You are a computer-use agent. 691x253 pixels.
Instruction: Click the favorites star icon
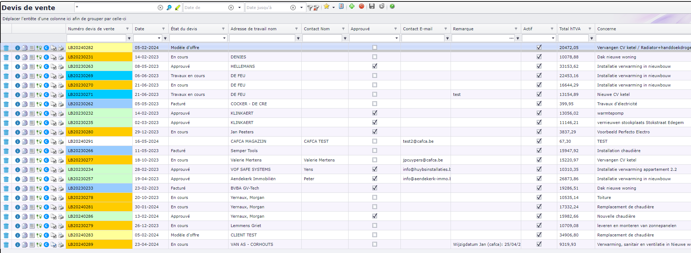click(327, 6)
